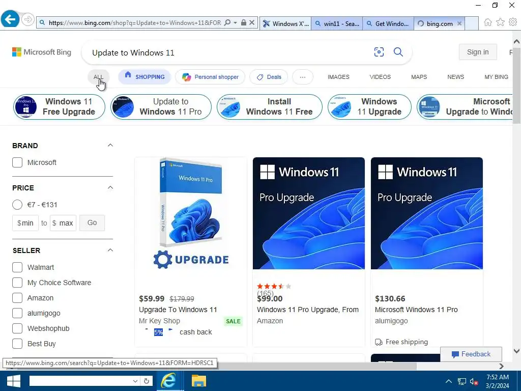This screenshot has height=391, width=521.
Task: Click in the Bing search text box
Action: point(229,52)
